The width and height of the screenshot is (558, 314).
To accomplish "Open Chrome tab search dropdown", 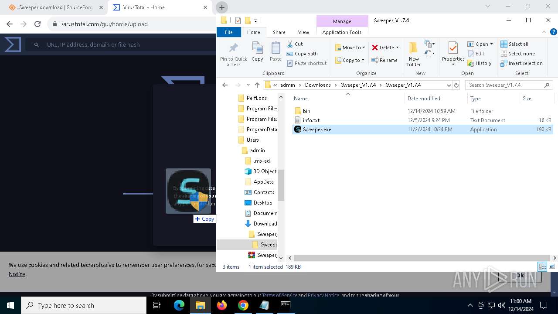I will (x=488, y=7).
